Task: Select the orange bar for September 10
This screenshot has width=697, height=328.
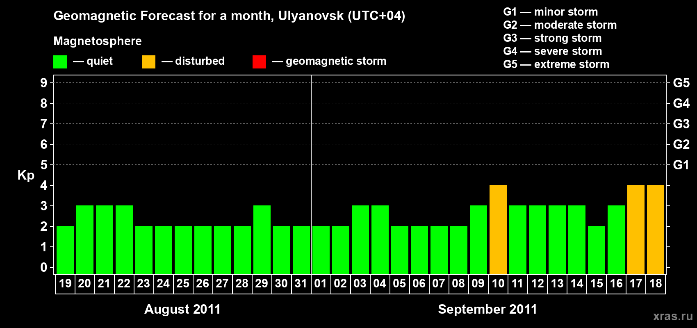Action: (x=498, y=229)
